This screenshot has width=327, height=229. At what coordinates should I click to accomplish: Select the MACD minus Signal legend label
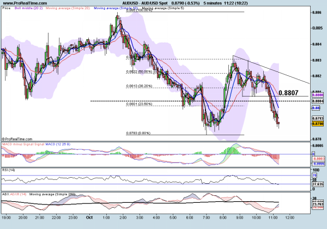18,144
